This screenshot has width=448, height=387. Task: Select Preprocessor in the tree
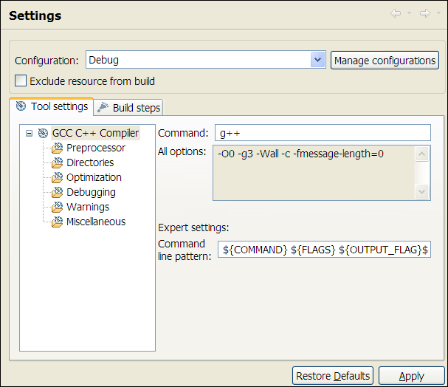[x=96, y=148]
